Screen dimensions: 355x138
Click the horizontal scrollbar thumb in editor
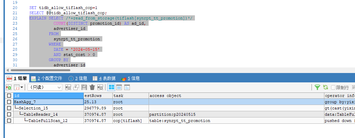[x=40, y=70]
